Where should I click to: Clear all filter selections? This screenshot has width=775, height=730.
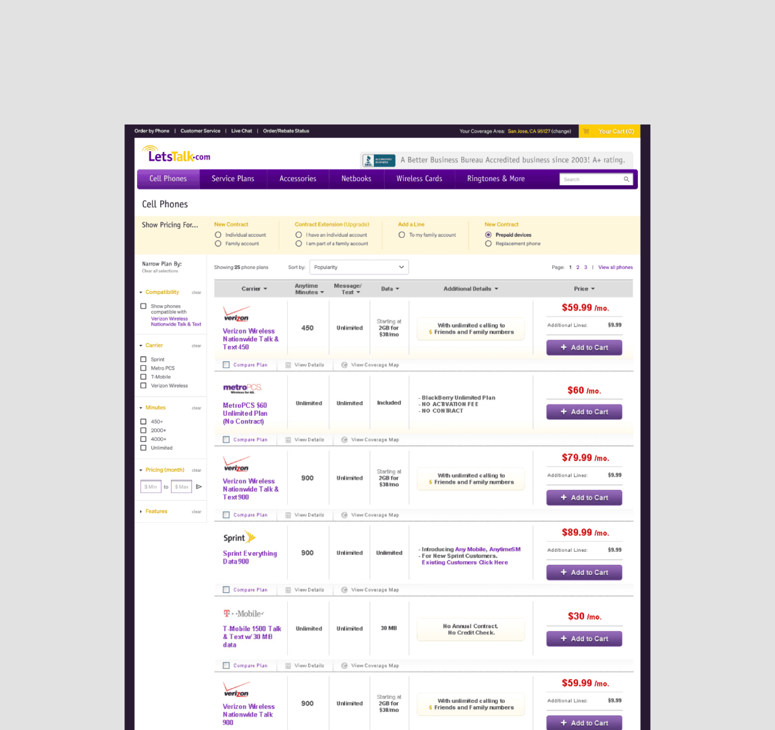pyautogui.click(x=160, y=271)
